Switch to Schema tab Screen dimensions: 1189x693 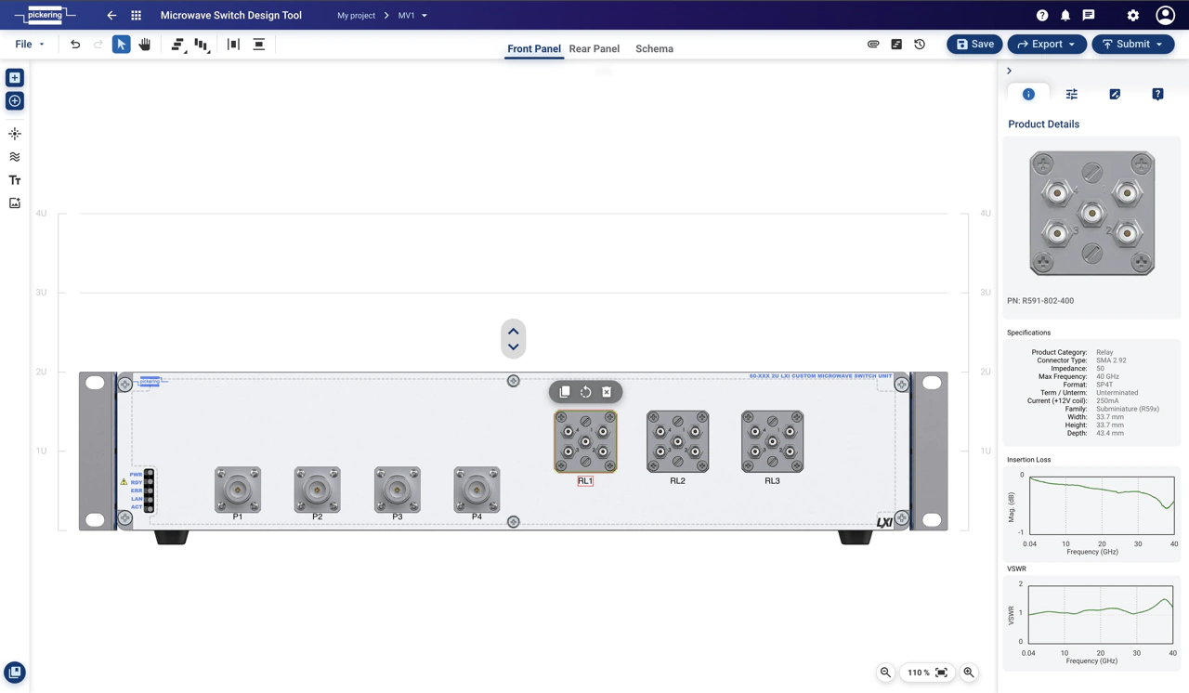654,49
